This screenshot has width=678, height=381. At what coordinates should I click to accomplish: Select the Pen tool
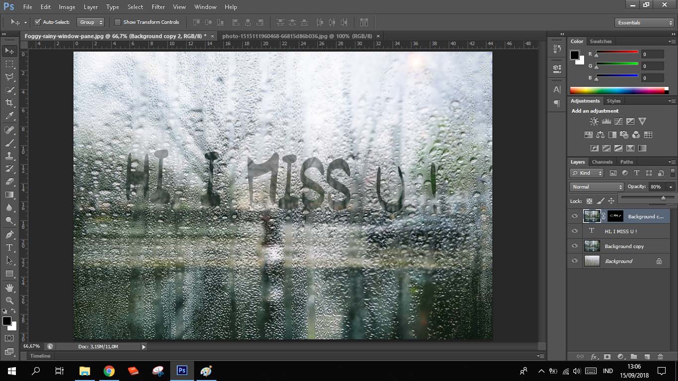tap(9, 234)
